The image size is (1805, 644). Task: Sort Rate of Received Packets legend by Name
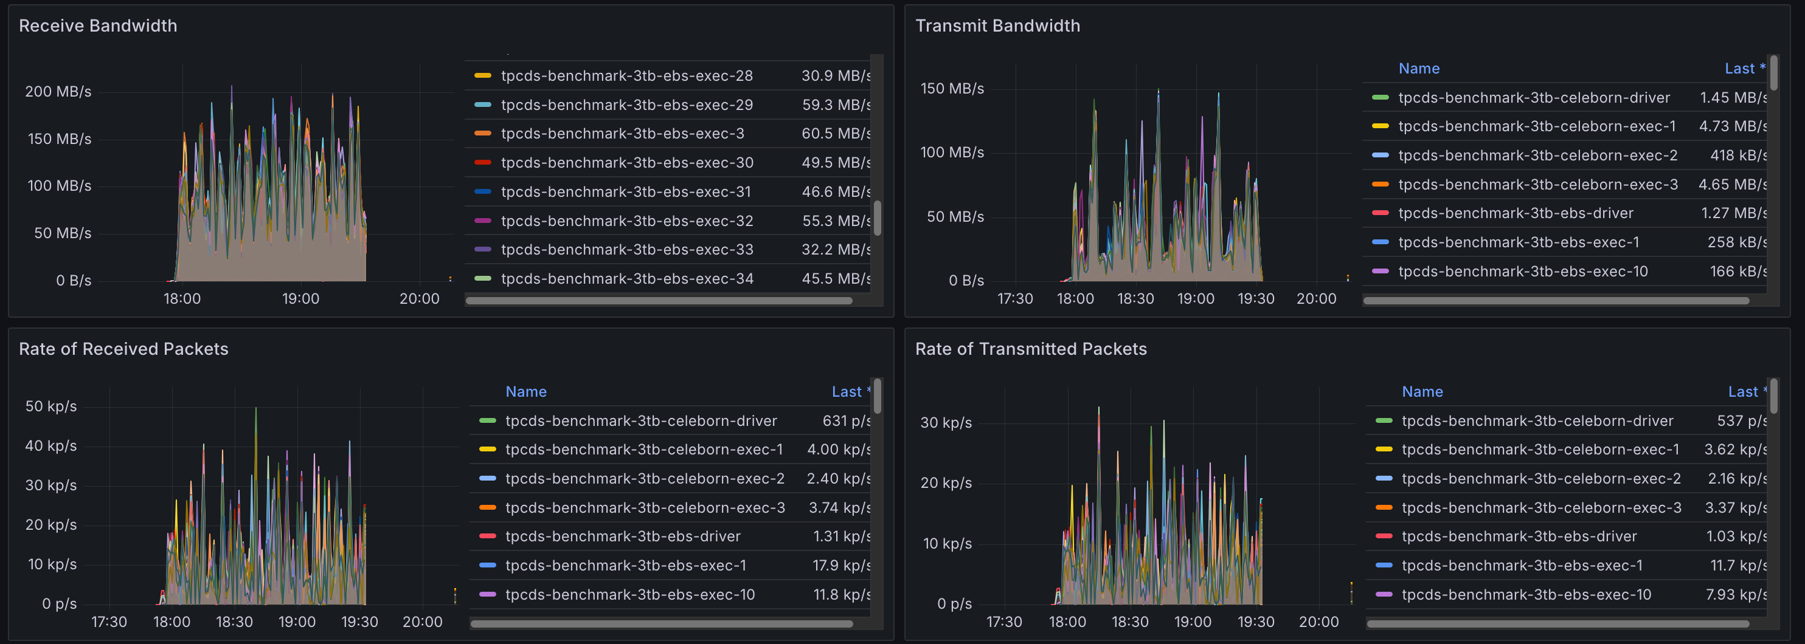525,392
